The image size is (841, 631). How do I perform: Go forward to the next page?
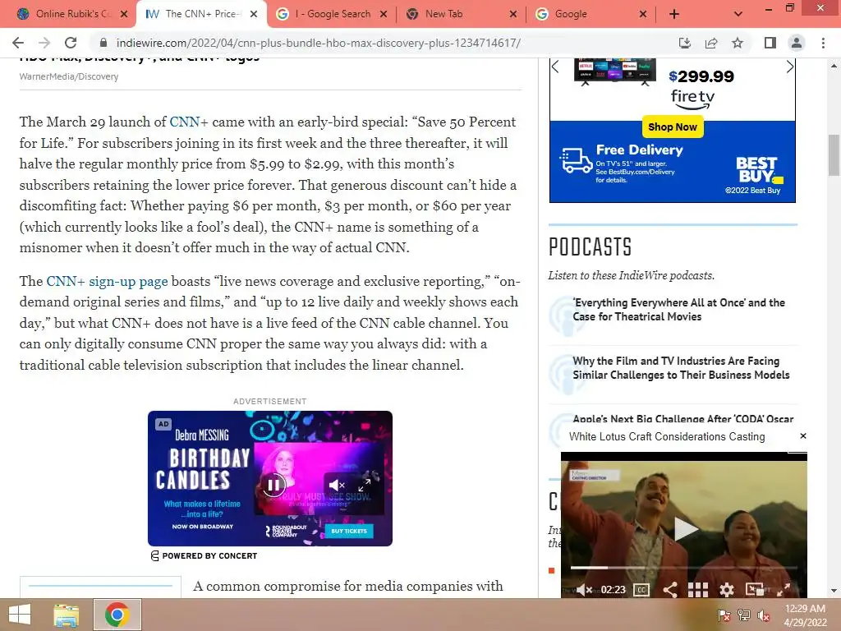pos(44,43)
